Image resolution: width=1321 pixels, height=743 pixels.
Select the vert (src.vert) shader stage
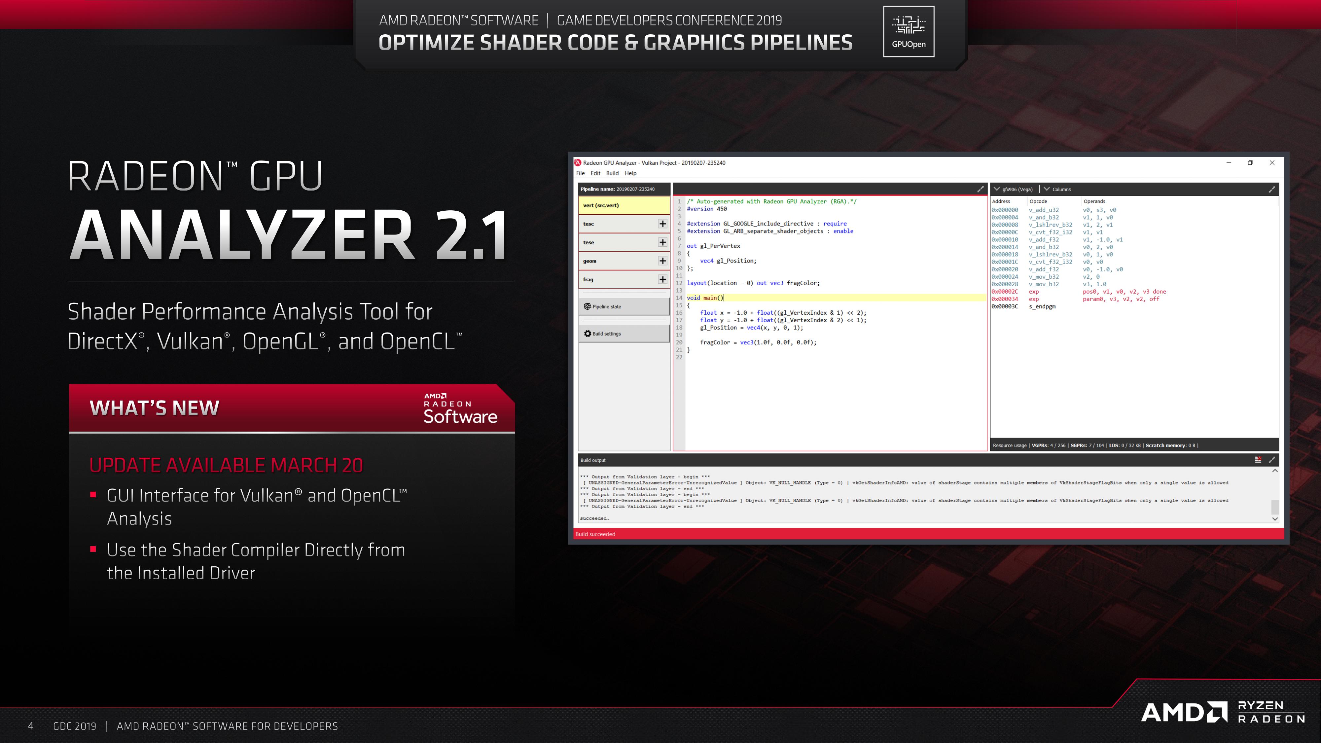click(624, 205)
